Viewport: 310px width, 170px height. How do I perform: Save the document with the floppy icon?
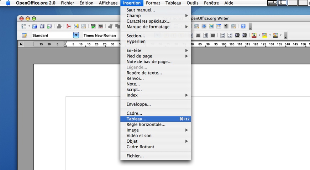[x=42, y=26]
